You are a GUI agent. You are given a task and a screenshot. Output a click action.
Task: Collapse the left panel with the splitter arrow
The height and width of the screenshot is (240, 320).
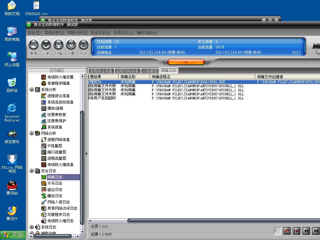(x=86, y=153)
